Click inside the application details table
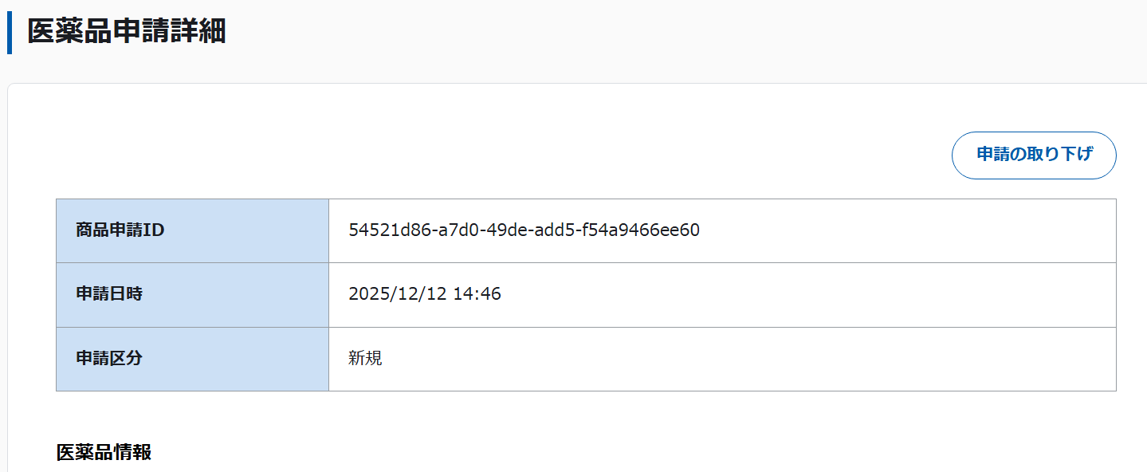Image resolution: width=1147 pixels, height=472 pixels. tap(584, 294)
